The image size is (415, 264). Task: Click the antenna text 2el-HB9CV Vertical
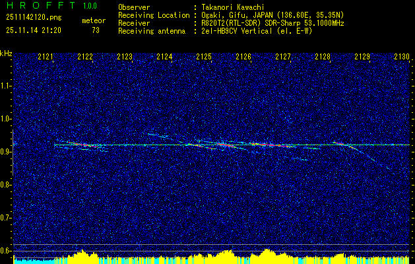click(237, 31)
